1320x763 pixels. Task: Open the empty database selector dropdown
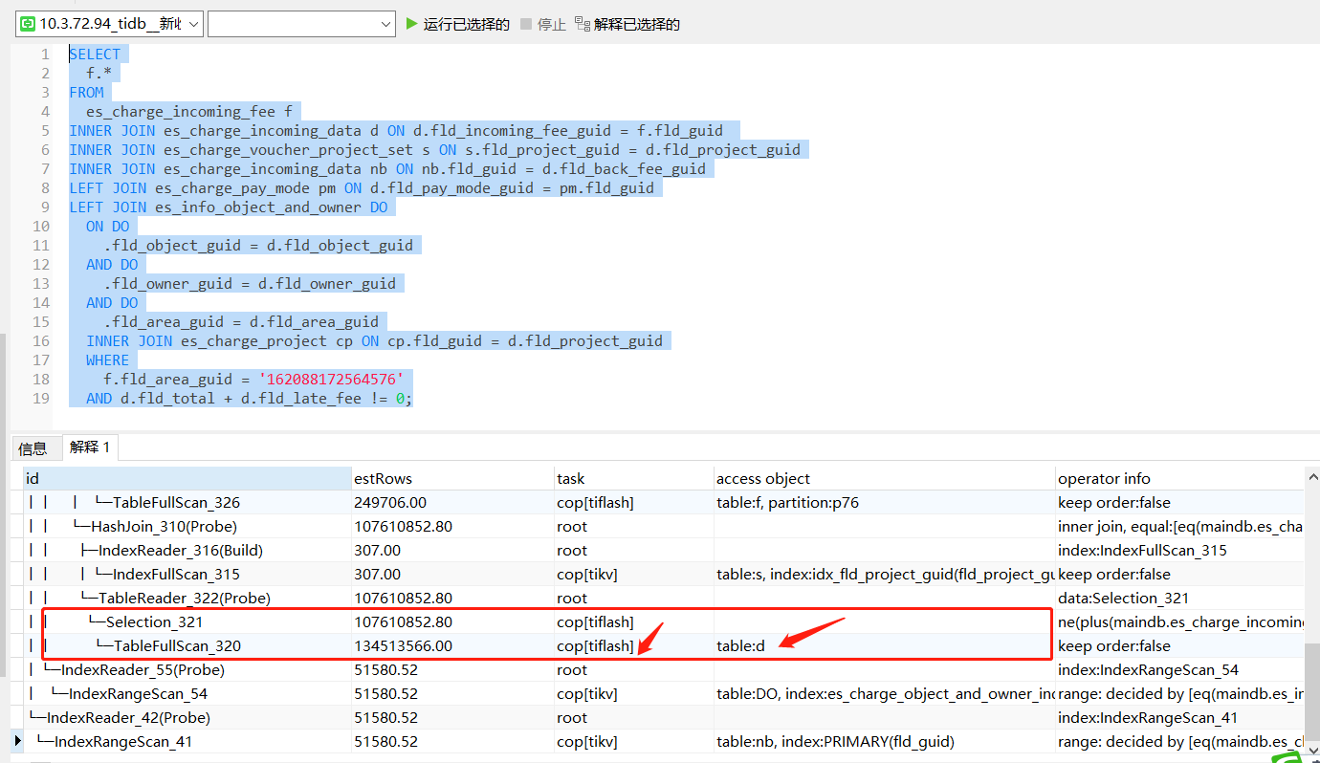coord(301,24)
